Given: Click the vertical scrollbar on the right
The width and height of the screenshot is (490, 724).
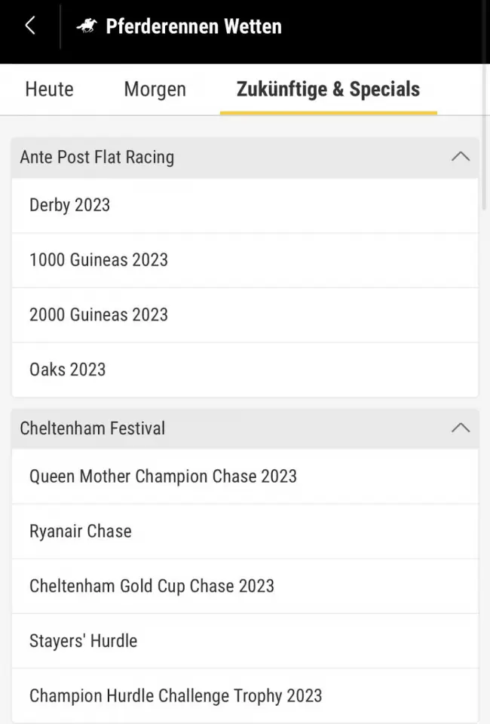Looking at the screenshot, I should point(484,139).
